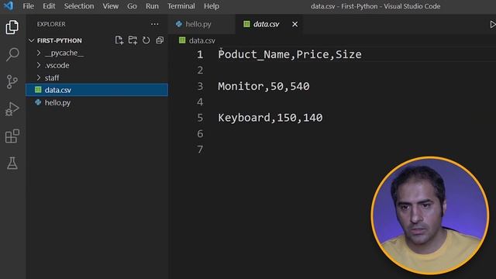
Task: Open the Extensions view
Action: coord(12,136)
